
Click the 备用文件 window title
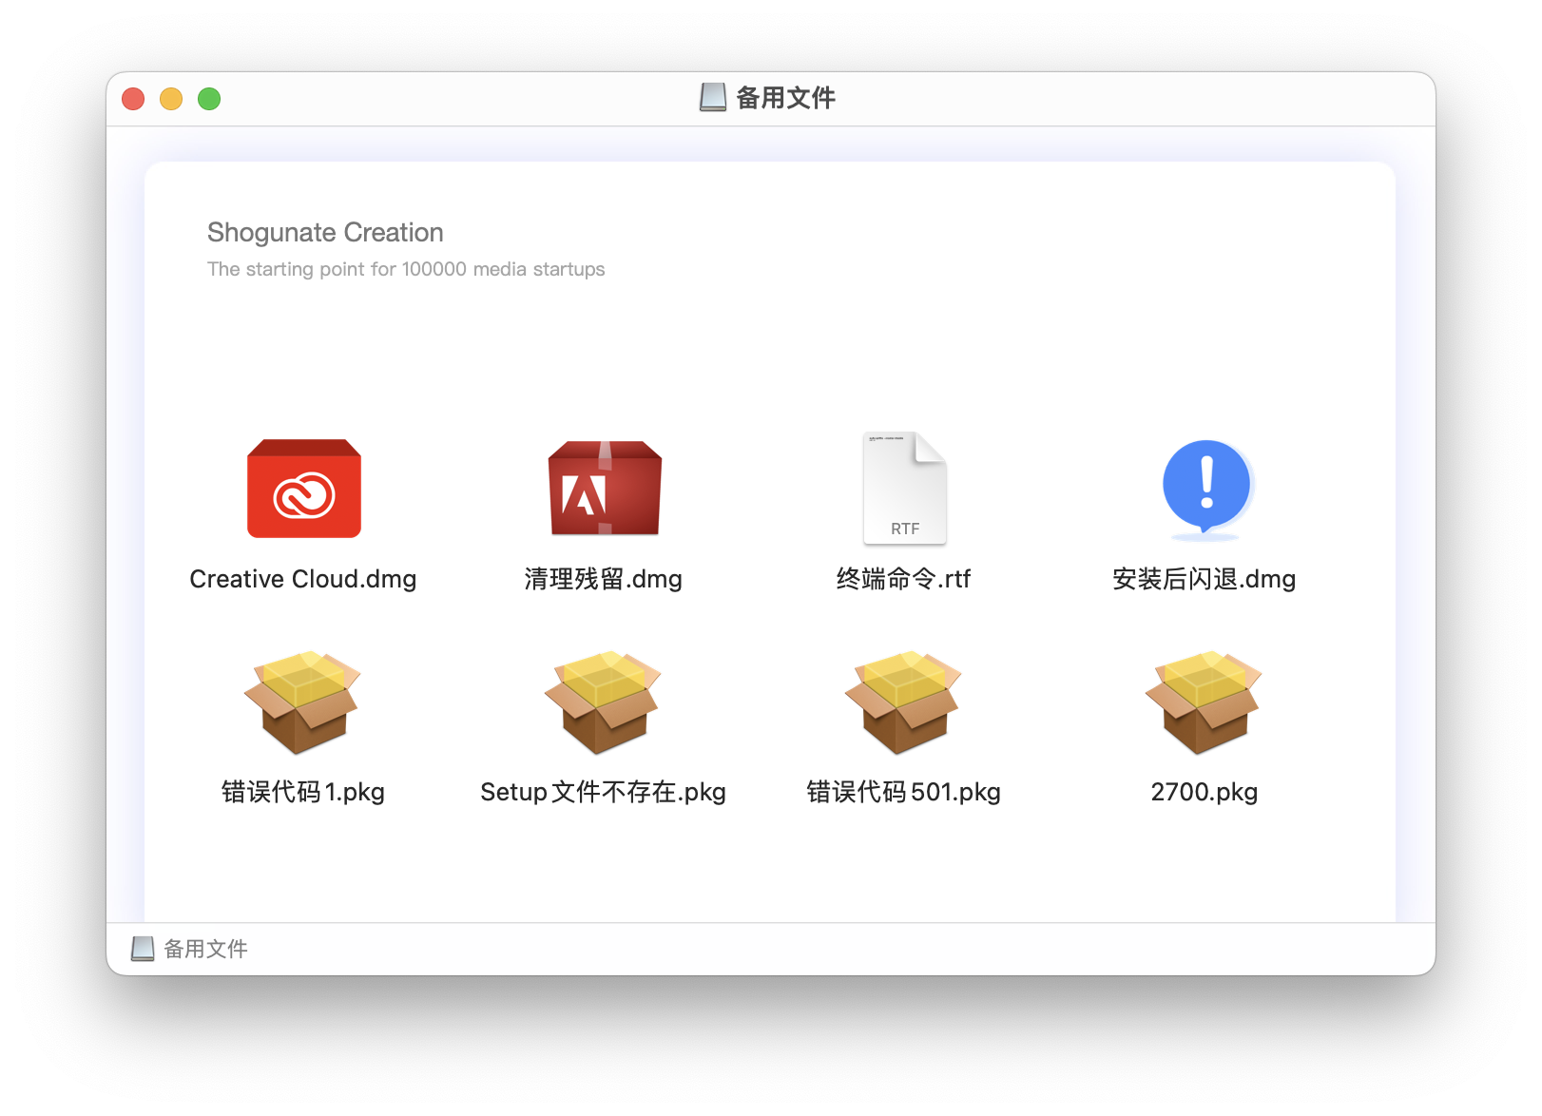787,96
